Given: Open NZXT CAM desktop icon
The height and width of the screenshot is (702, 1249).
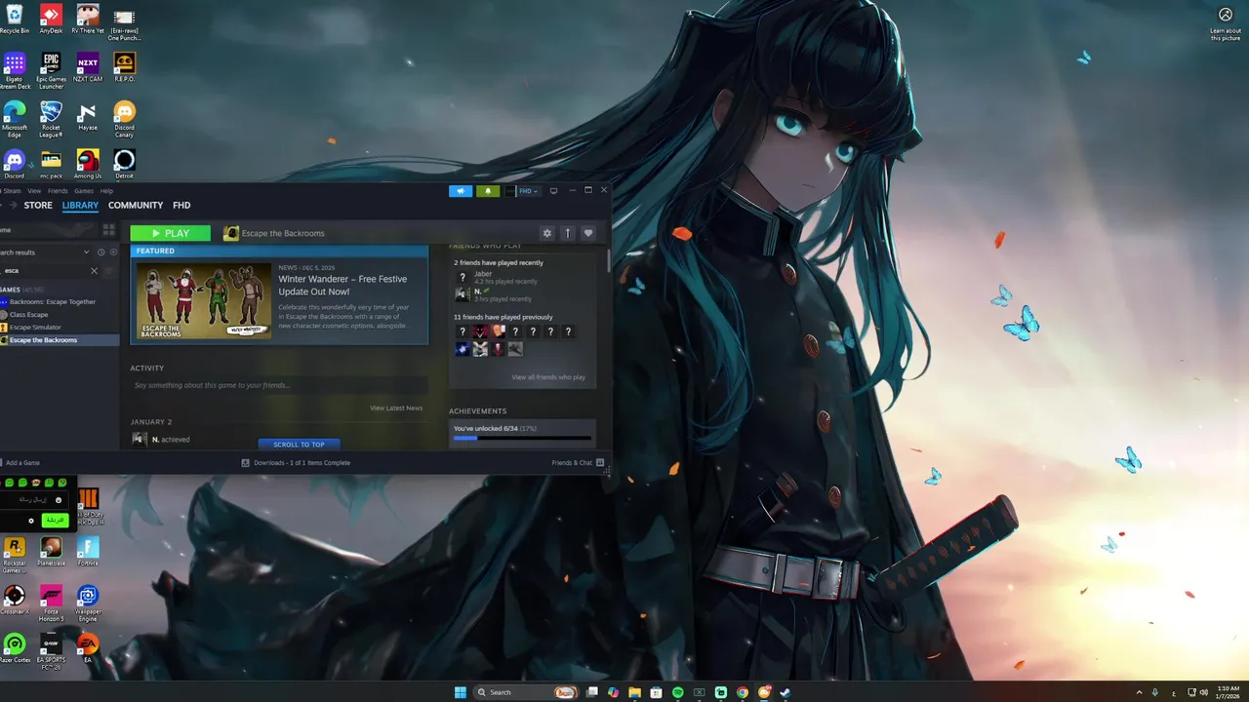Looking at the screenshot, I should tap(88, 67).
